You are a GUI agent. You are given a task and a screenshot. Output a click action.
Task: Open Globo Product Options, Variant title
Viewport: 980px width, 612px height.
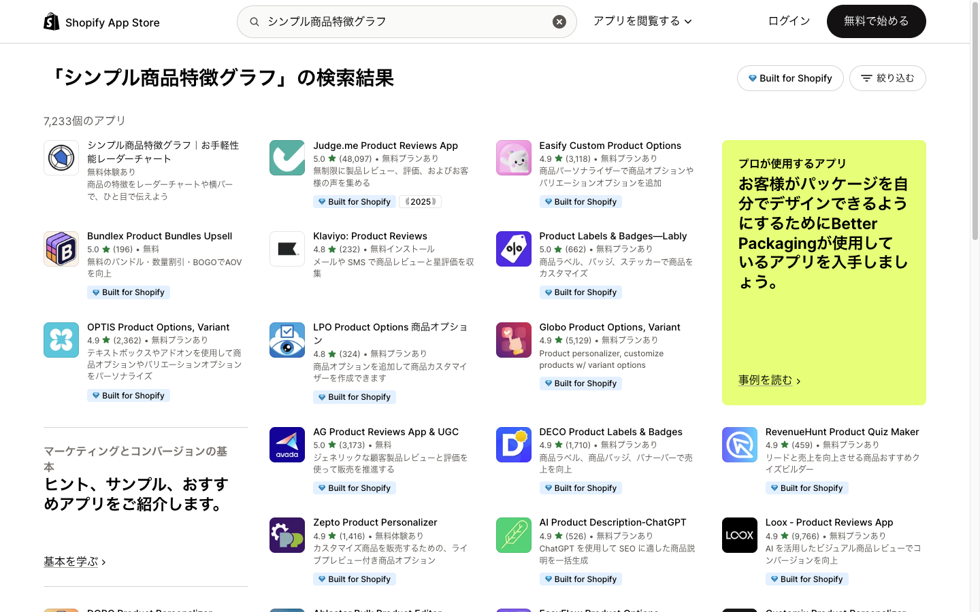tap(610, 327)
